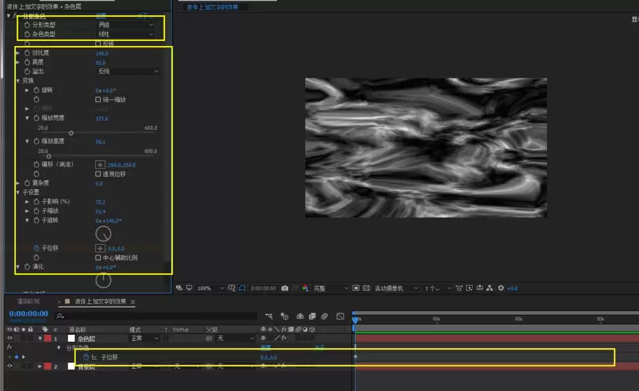Screen dimensions: 639x391
Task: Open the 分形类型 dropdown
Action: coord(126,25)
